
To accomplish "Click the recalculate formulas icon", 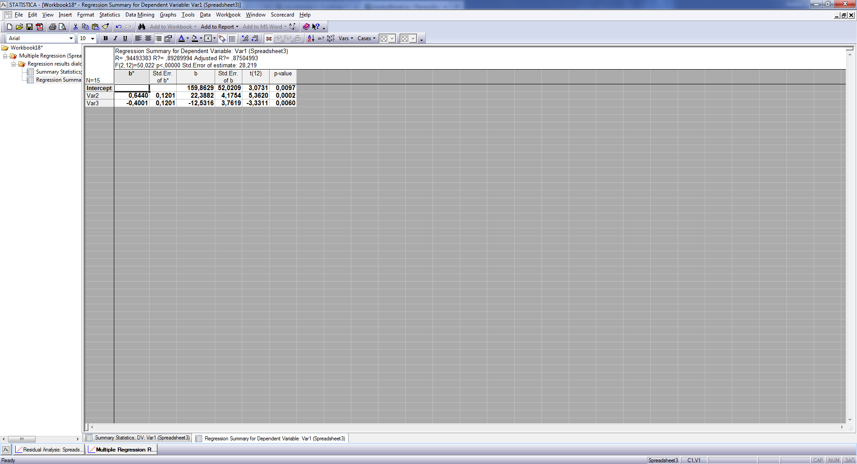I will click(x=331, y=38).
